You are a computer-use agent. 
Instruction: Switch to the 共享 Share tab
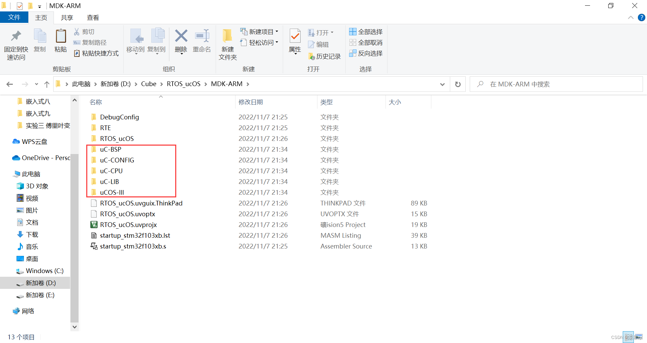(x=67, y=17)
